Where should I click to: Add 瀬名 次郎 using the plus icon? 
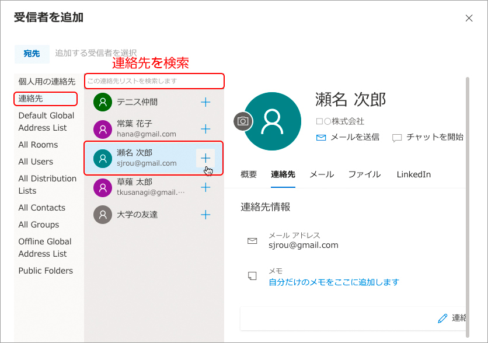coord(205,158)
